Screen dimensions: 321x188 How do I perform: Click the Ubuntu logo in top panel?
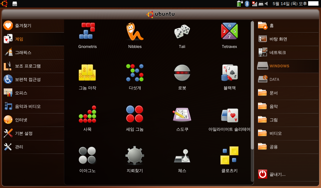pos(4,3)
